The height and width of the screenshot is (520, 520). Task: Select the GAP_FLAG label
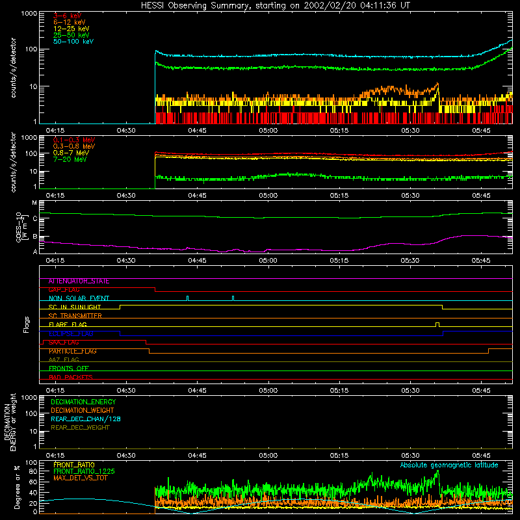click(x=64, y=290)
